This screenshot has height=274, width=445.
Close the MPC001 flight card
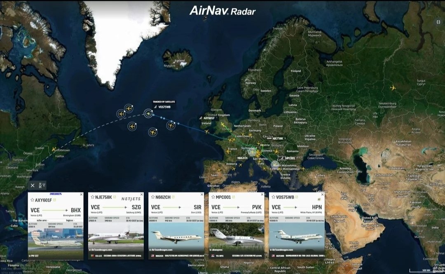point(262,194)
